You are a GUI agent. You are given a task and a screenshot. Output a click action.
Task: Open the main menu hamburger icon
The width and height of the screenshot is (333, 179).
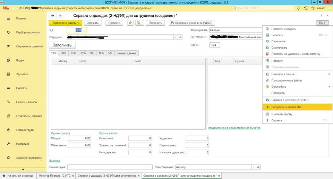point(13,8)
